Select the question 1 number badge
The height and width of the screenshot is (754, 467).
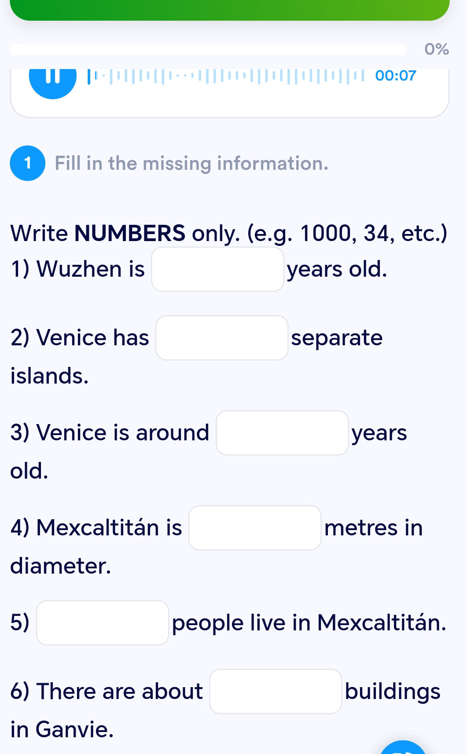[27, 163]
